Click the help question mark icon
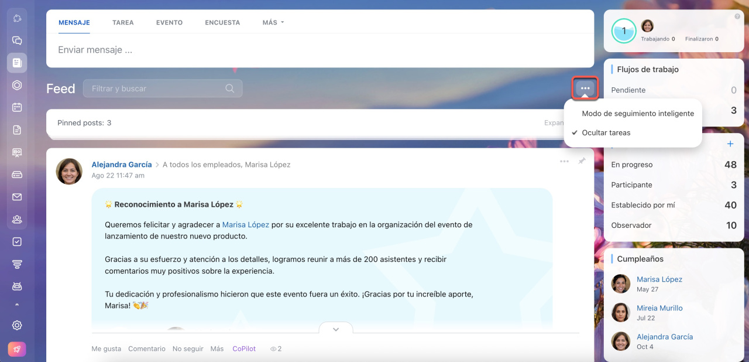Viewport: 749px width, 362px height. (x=737, y=16)
